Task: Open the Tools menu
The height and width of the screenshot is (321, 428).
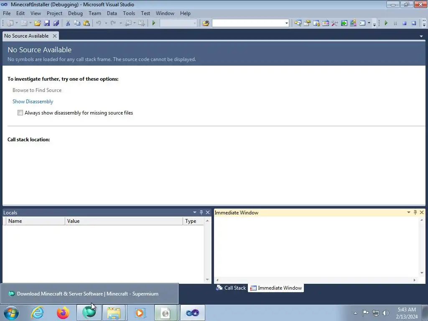Action: tap(129, 13)
